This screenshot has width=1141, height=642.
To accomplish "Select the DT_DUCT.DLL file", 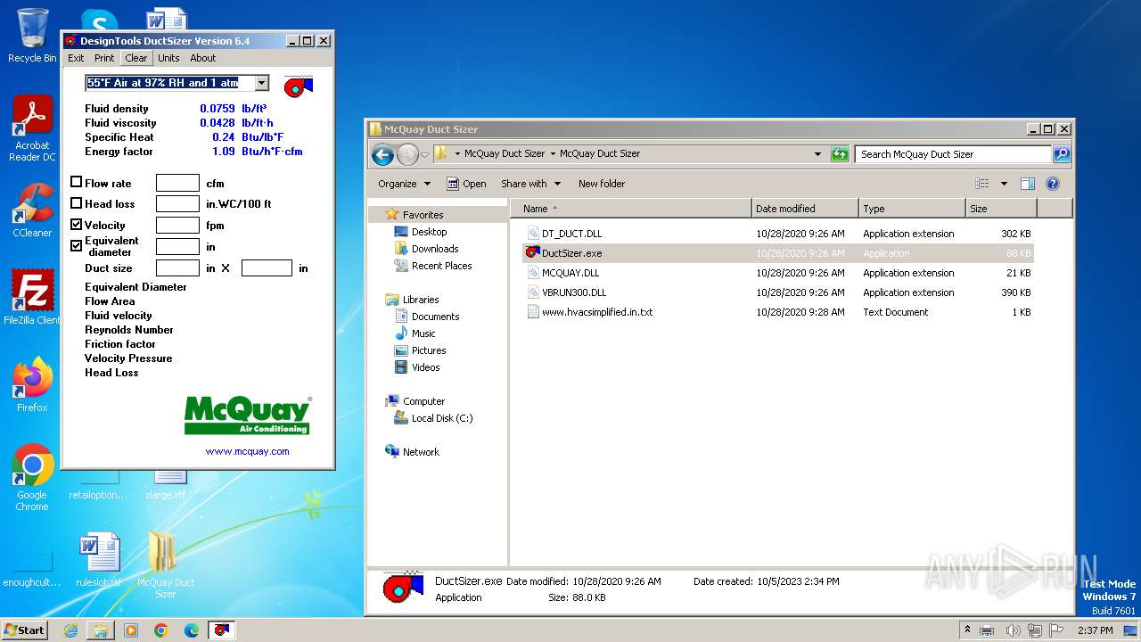I will (x=571, y=234).
